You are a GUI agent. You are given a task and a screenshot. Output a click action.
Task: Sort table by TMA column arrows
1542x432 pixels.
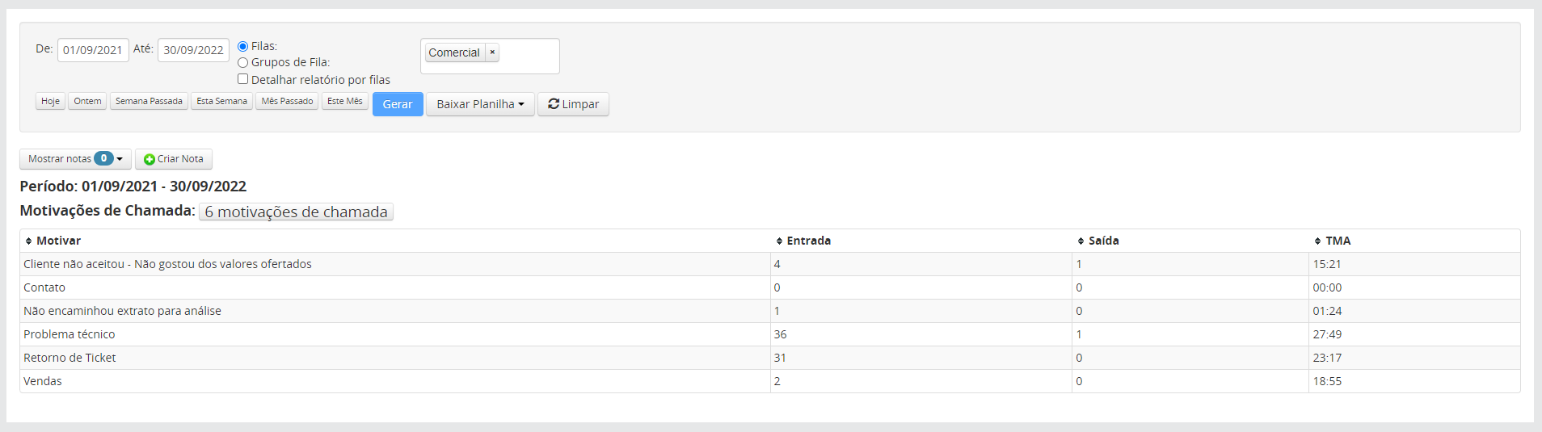click(1317, 241)
